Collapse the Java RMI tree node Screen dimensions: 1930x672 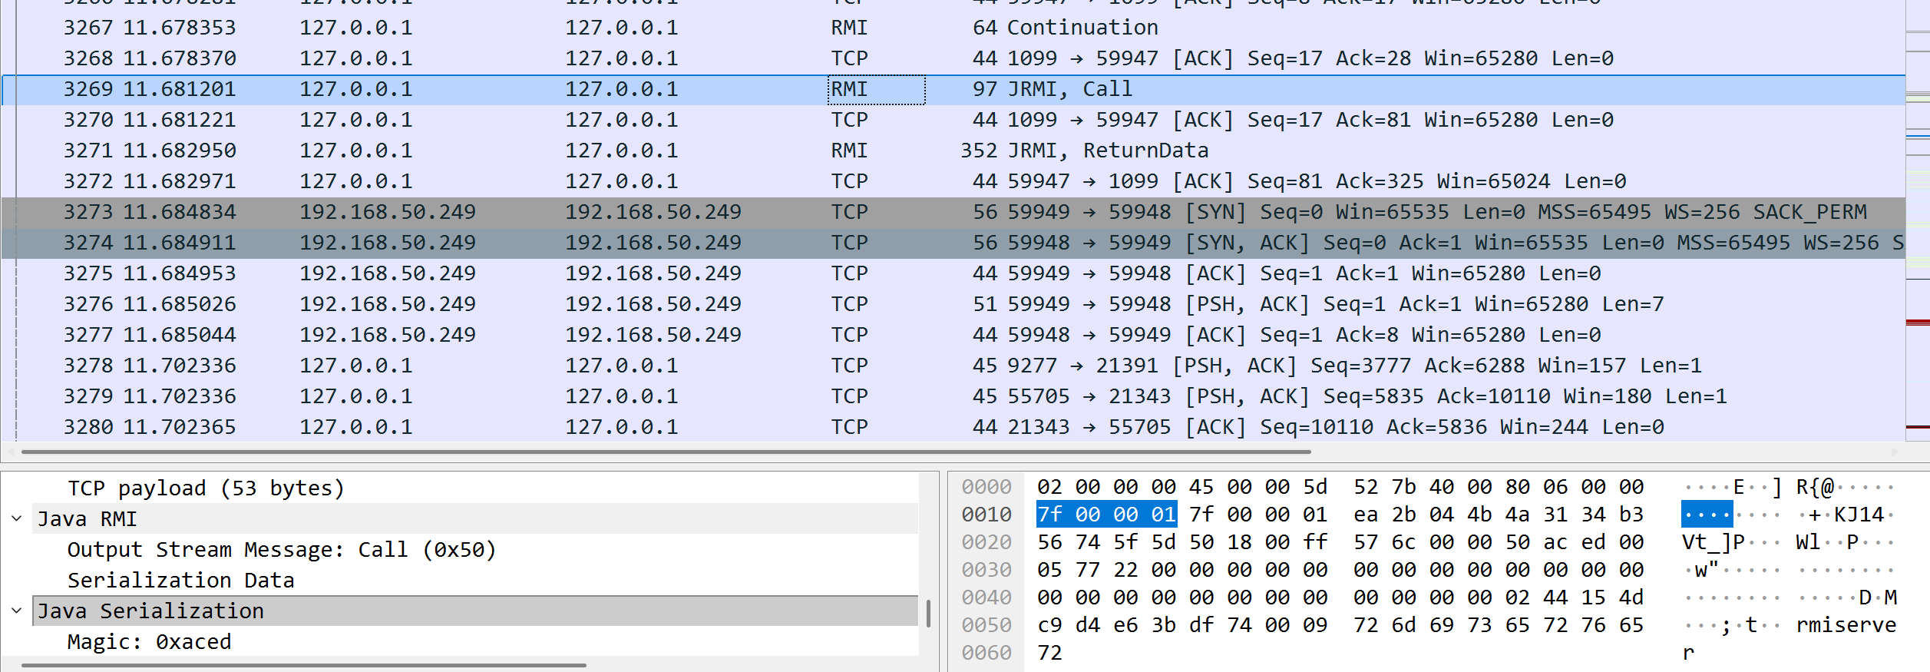(17, 519)
